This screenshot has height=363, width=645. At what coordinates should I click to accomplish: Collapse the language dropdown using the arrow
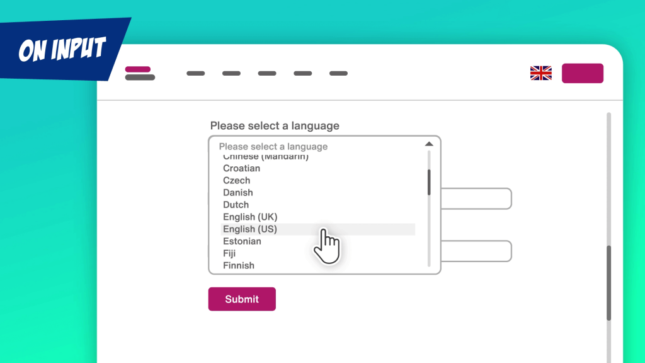(429, 144)
